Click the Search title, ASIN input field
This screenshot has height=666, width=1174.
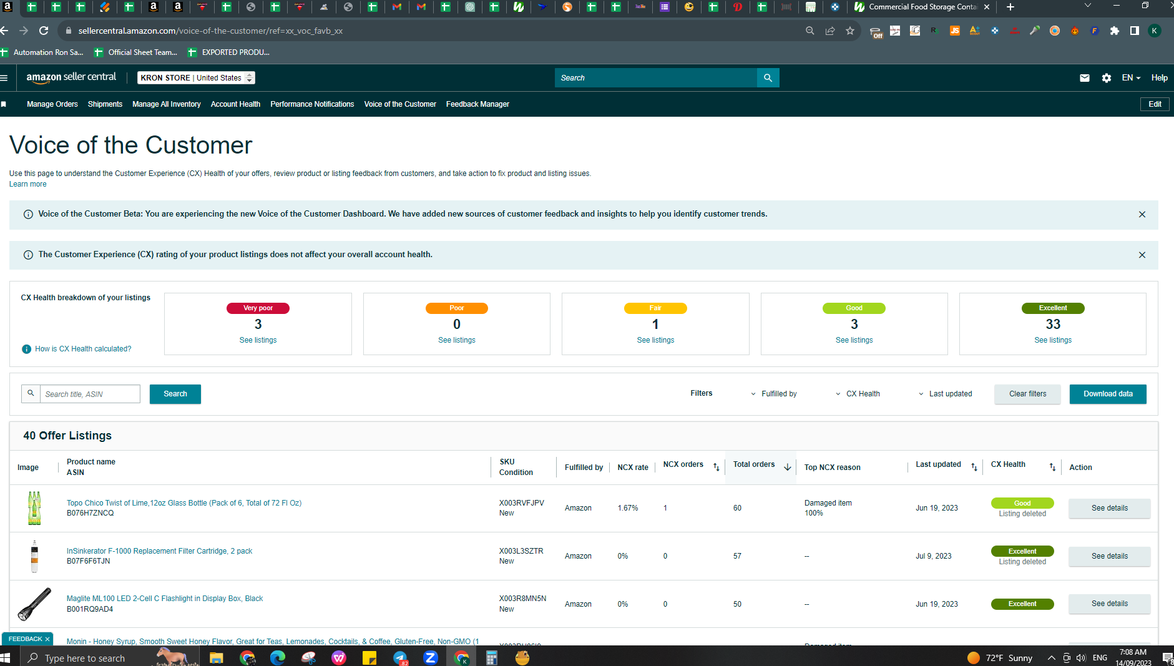tap(90, 394)
